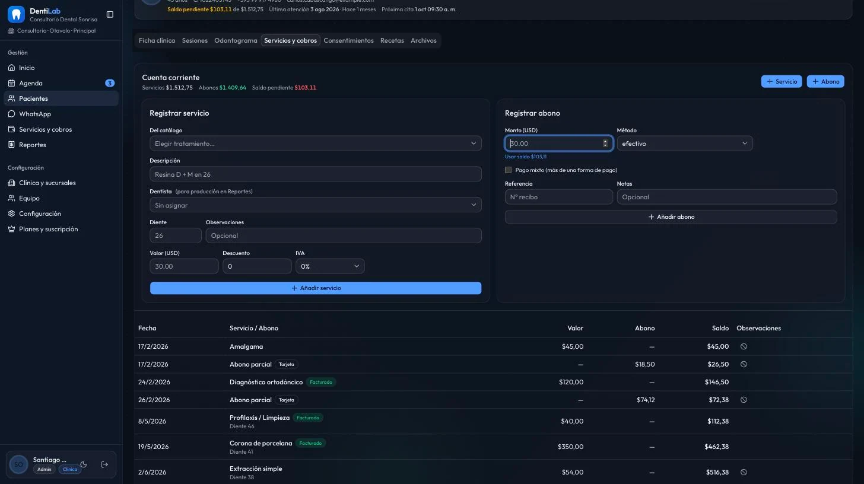Open the Odontograma tab
The height and width of the screenshot is (484, 864).
pos(236,40)
